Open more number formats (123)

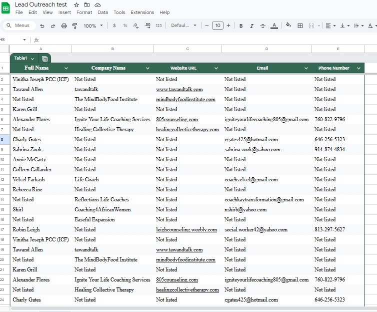coord(158,26)
